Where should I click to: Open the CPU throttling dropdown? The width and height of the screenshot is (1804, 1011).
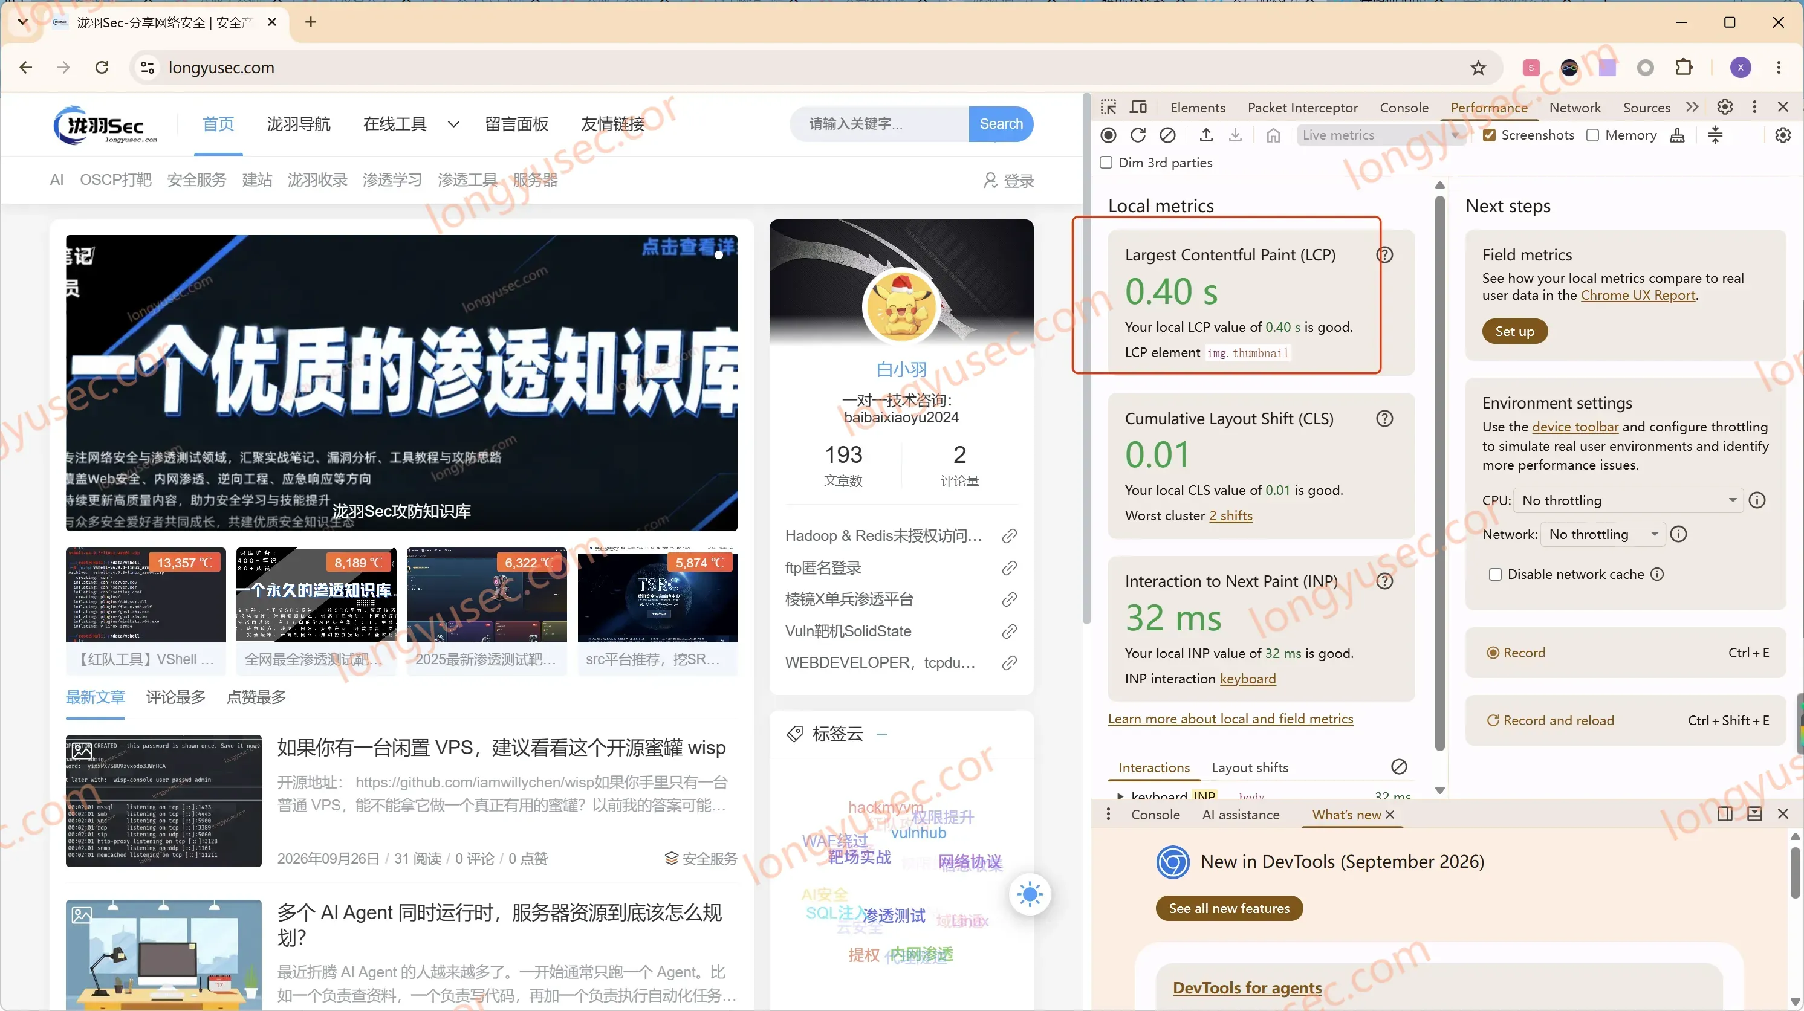point(1627,500)
